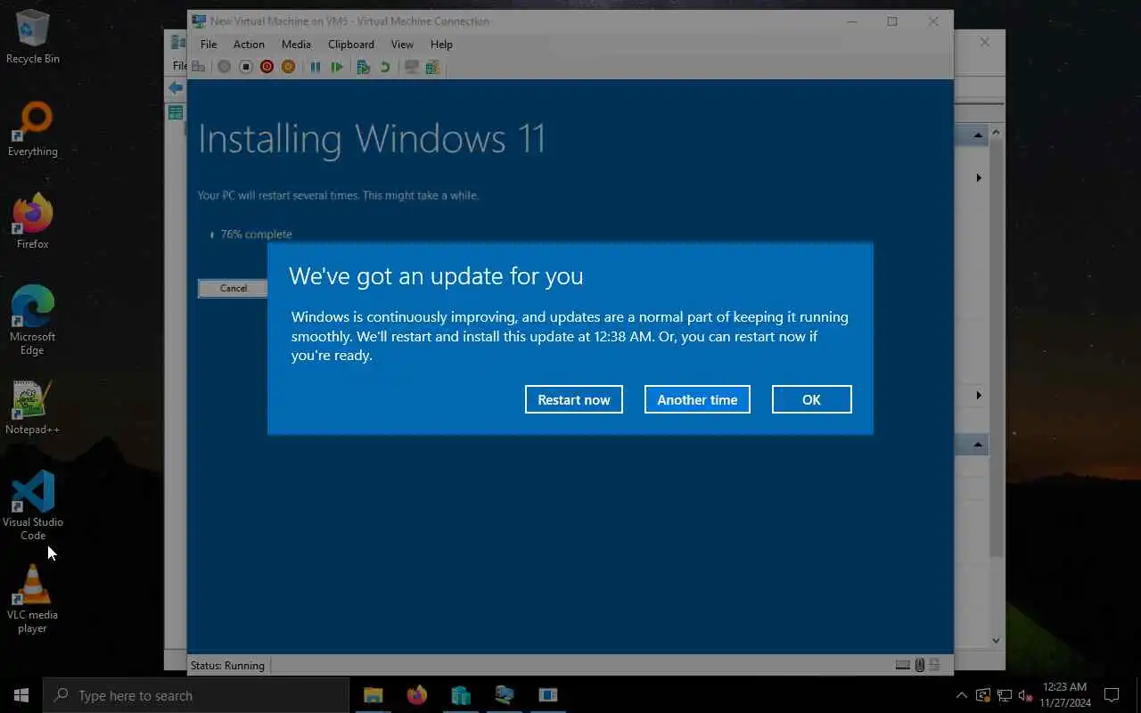
Task: Click the keyboard icon in VM status bar
Action: pyautogui.click(x=903, y=665)
